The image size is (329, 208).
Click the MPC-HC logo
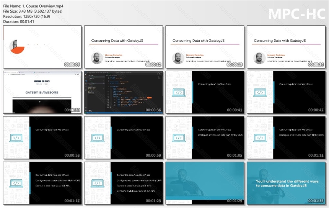tap(297, 14)
